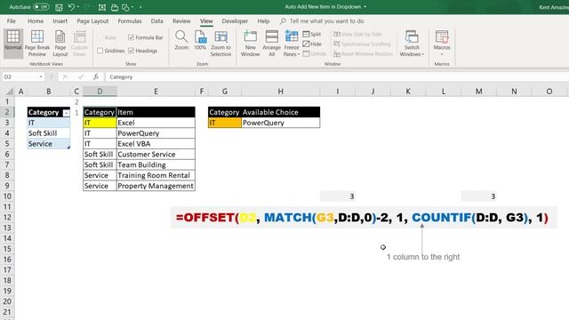Open the Page Layout tab
Viewport: 569px width, 320px height.
pos(92,21)
